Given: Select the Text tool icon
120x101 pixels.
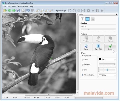Looking at the screenshot, I should pyautogui.click(x=82, y=19).
